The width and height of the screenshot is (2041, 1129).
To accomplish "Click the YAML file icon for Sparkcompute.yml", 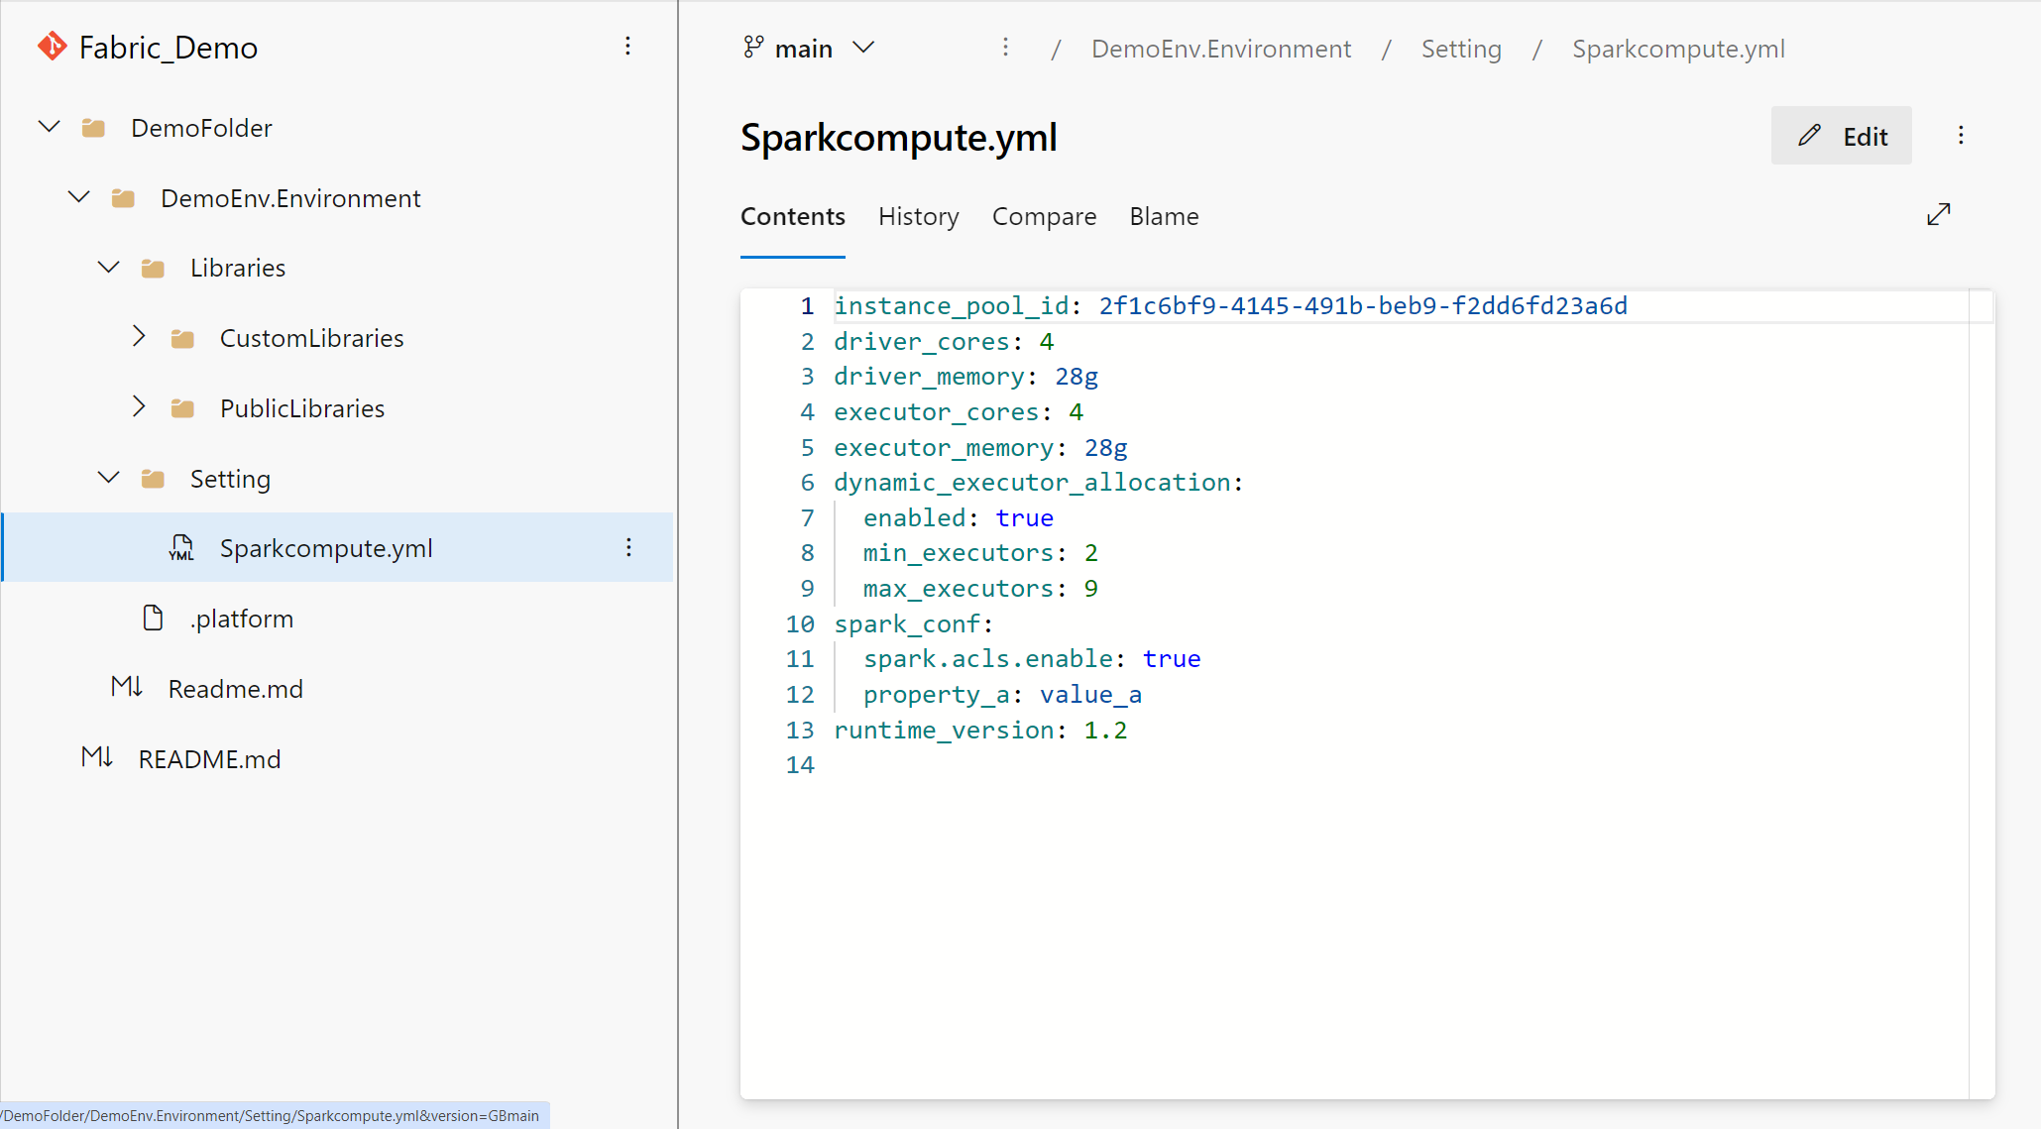I will coord(178,548).
